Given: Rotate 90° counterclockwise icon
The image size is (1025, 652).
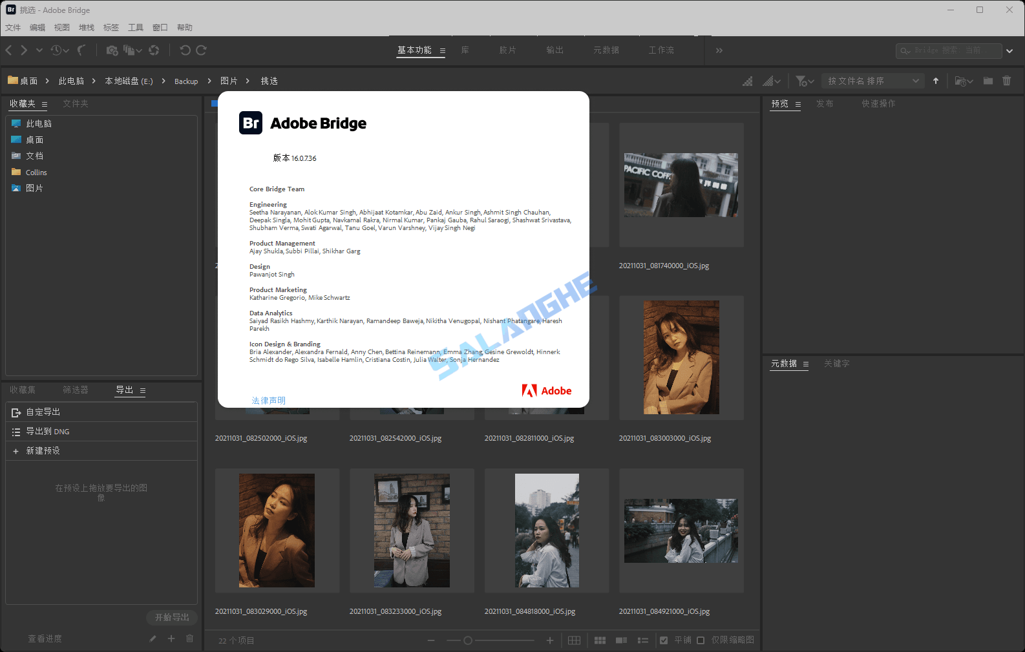Looking at the screenshot, I should point(185,50).
